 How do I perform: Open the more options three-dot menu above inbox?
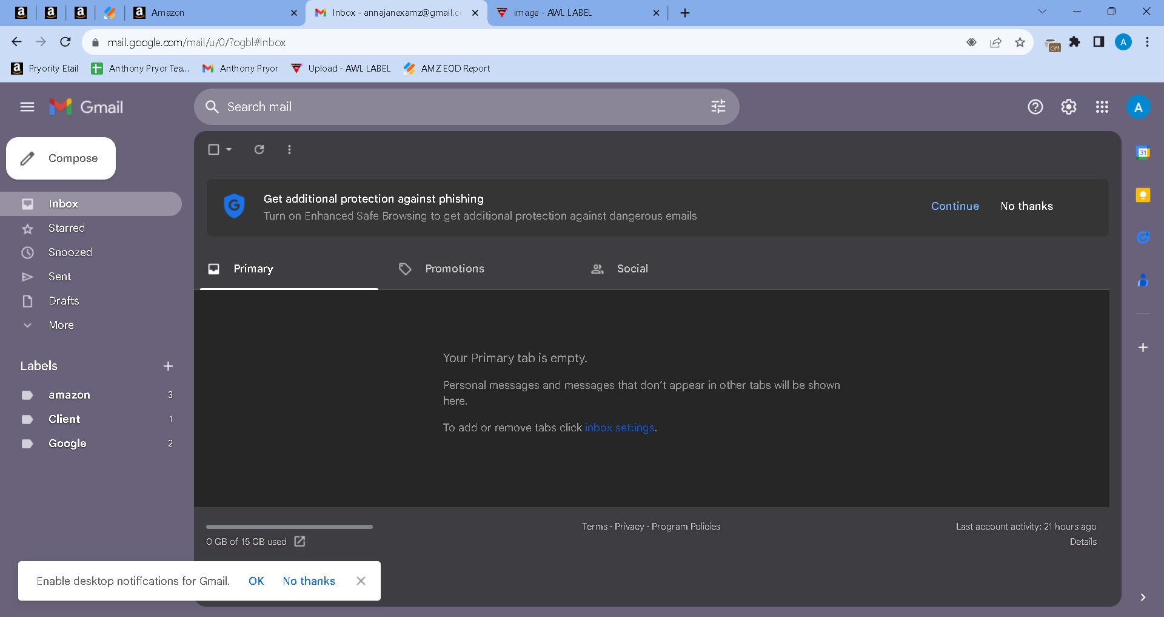pos(289,149)
